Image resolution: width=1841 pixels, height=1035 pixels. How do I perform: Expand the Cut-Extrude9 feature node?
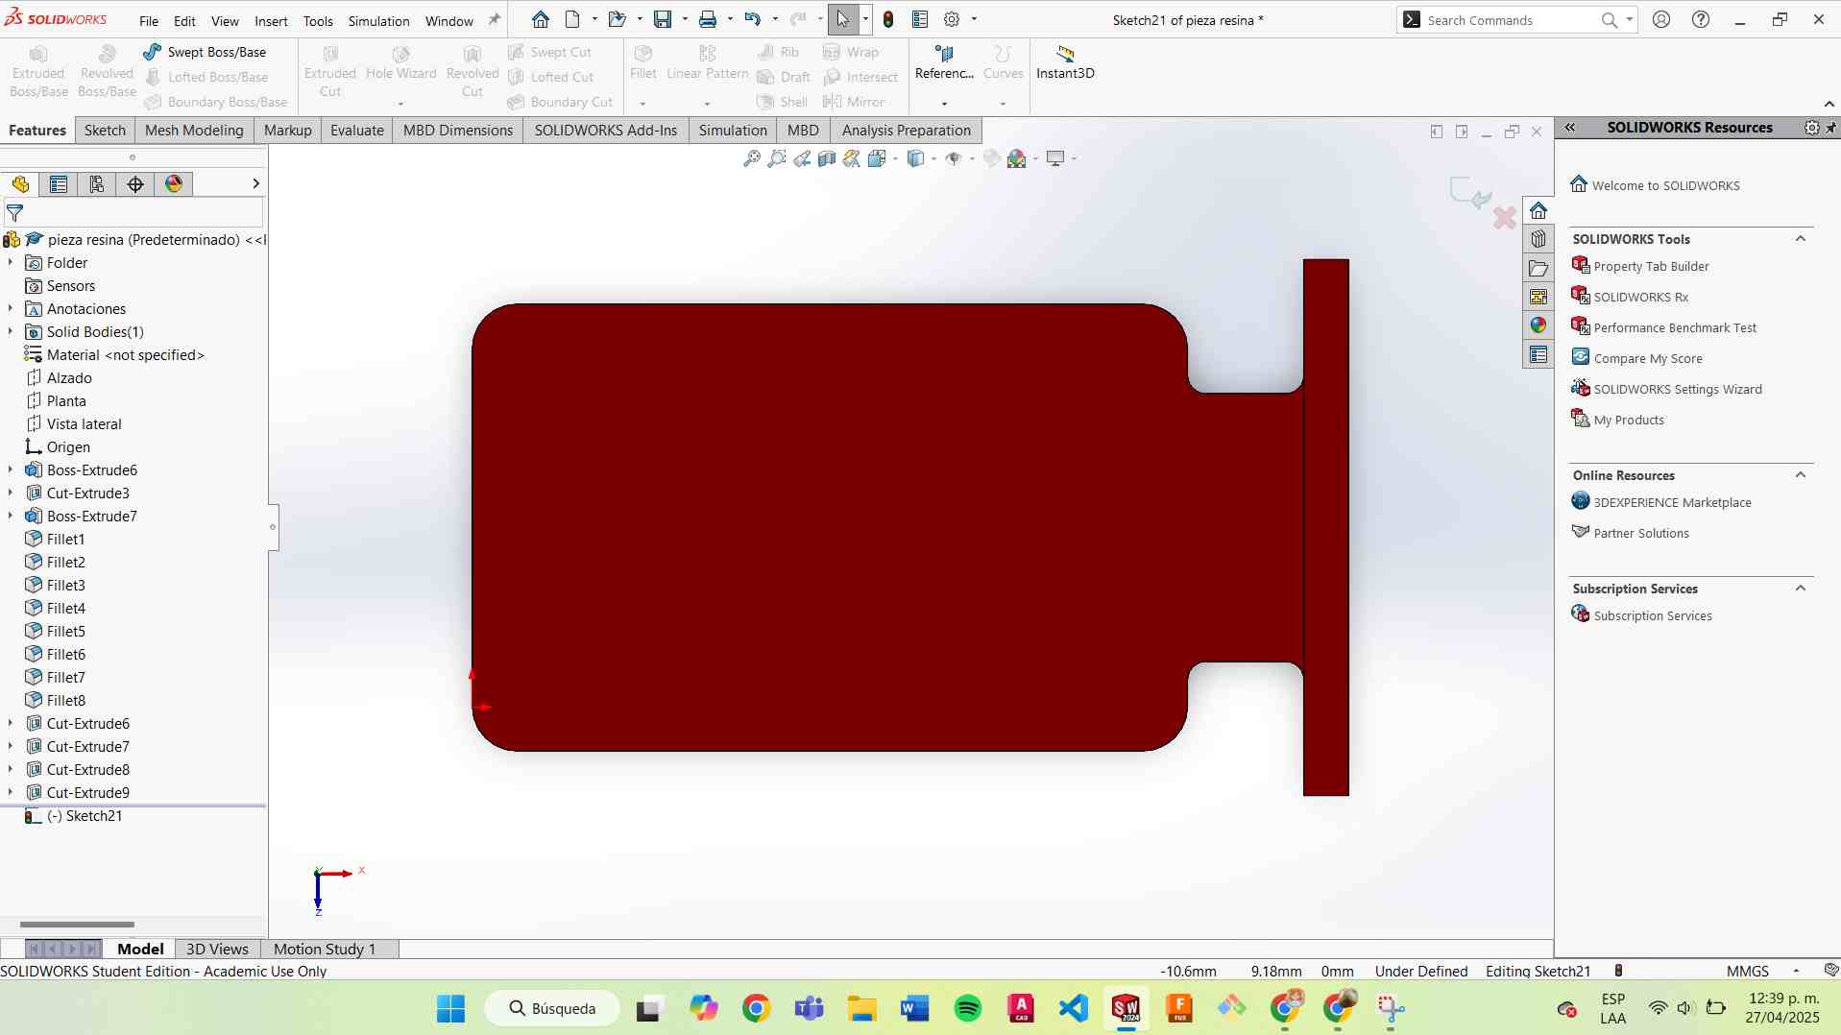point(11,792)
